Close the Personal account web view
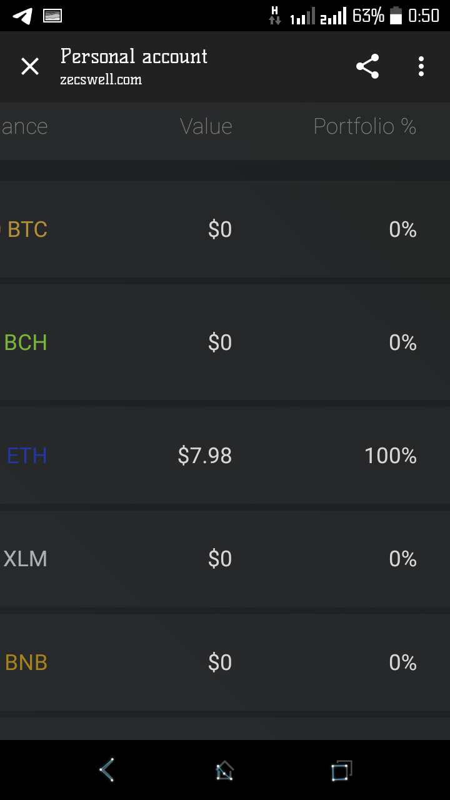Viewport: 450px width, 800px height. click(x=30, y=66)
